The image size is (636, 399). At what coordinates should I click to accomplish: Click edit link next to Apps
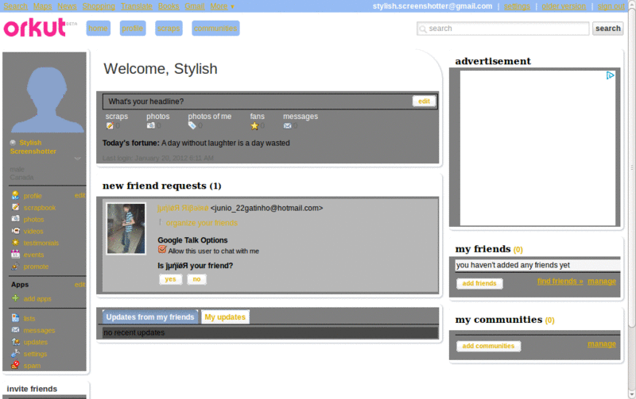[79, 285]
